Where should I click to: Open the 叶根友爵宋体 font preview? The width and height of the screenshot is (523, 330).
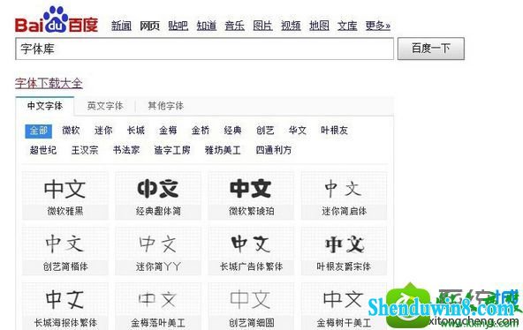click(345, 251)
